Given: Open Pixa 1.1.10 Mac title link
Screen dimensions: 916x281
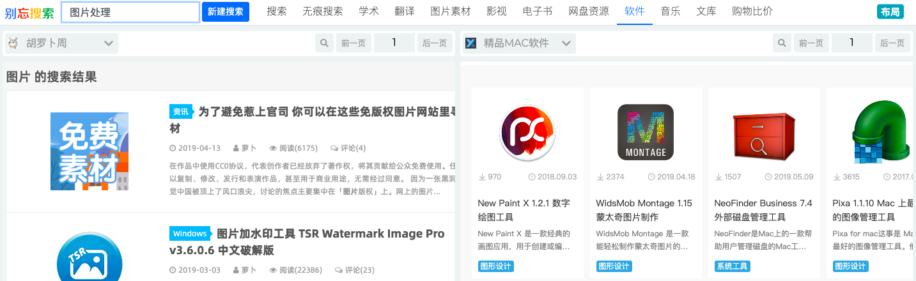Looking at the screenshot, I should tap(873, 210).
